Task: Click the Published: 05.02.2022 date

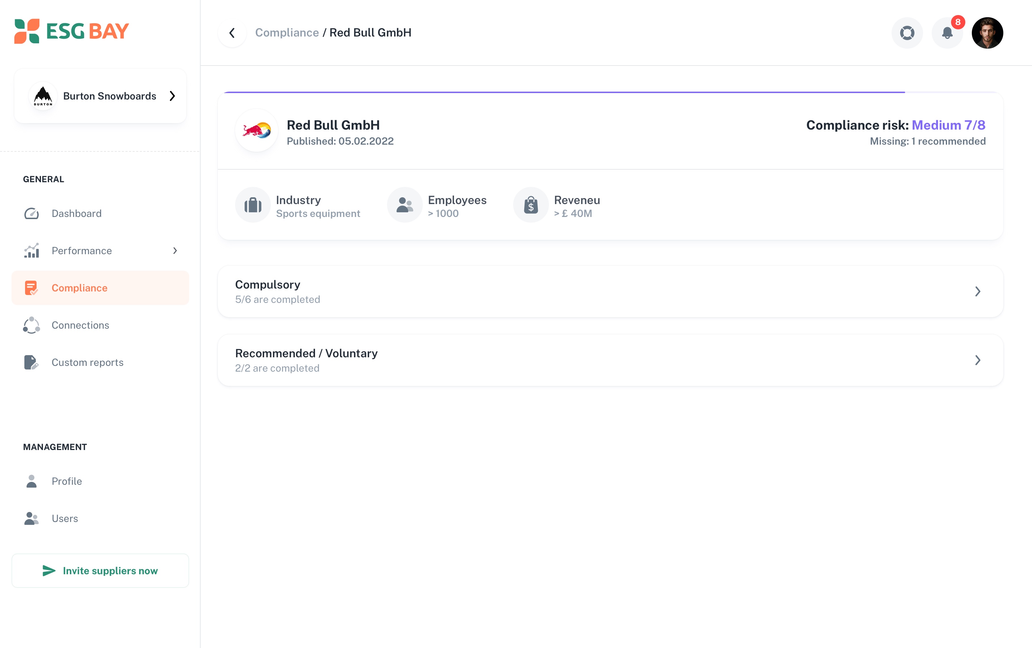Action: coord(340,141)
